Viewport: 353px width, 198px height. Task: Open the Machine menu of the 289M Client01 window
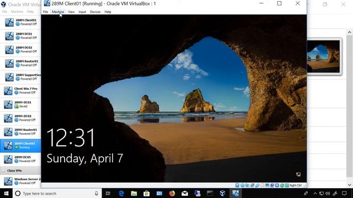point(58,12)
